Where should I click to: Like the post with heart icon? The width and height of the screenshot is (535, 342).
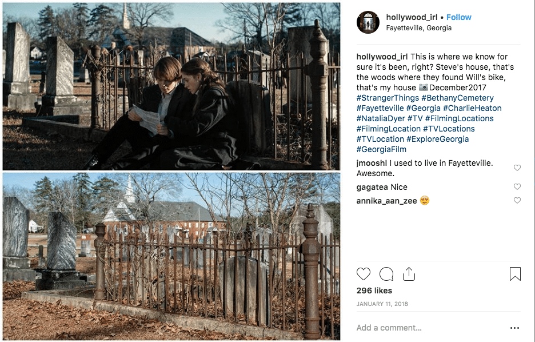click(364, 274)
